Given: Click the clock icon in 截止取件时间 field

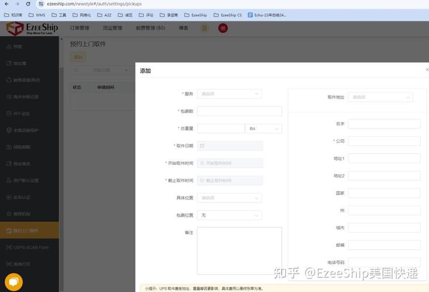Looking at the screenshot, I should point(202,180).
